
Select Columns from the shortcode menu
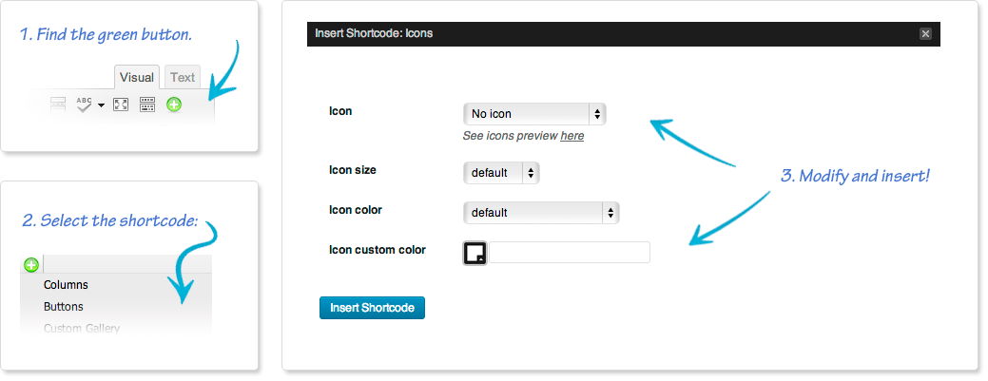coord(67,285)
